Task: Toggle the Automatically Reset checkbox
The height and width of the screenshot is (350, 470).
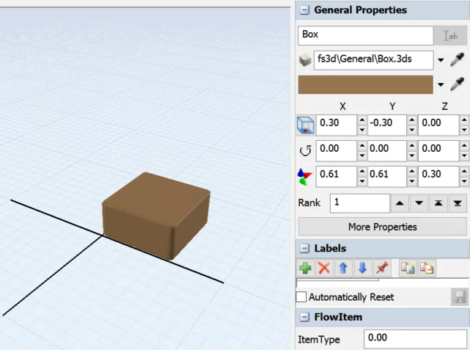Action: [x=301, y=297]
